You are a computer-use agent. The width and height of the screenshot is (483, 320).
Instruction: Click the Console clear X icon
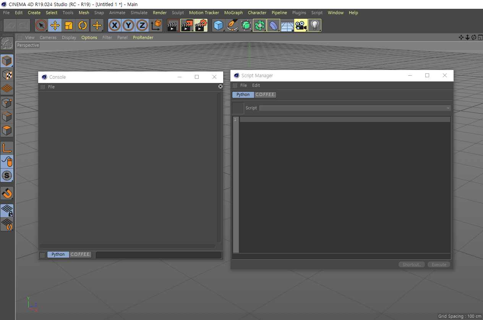pos(220,86)
